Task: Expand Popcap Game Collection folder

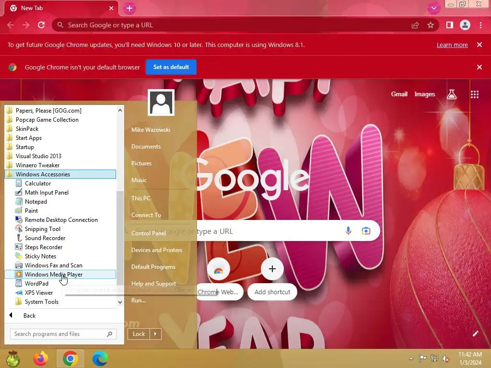Action: pyautogui.click(x=47, y=119)
